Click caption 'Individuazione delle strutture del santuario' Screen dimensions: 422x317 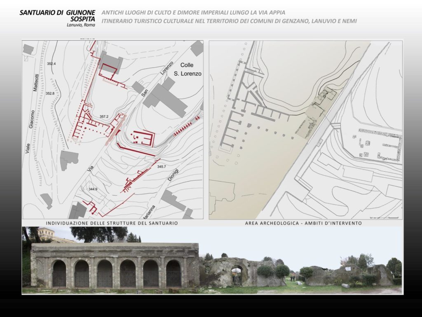click(112, 223)
